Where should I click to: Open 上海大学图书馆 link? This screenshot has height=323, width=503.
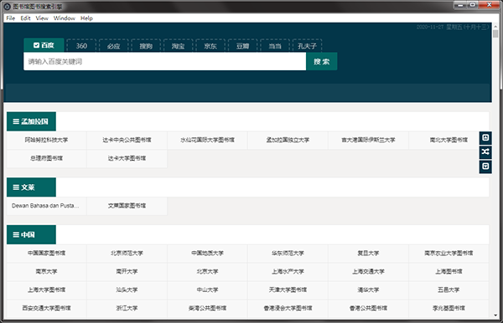tap(46, 290)
